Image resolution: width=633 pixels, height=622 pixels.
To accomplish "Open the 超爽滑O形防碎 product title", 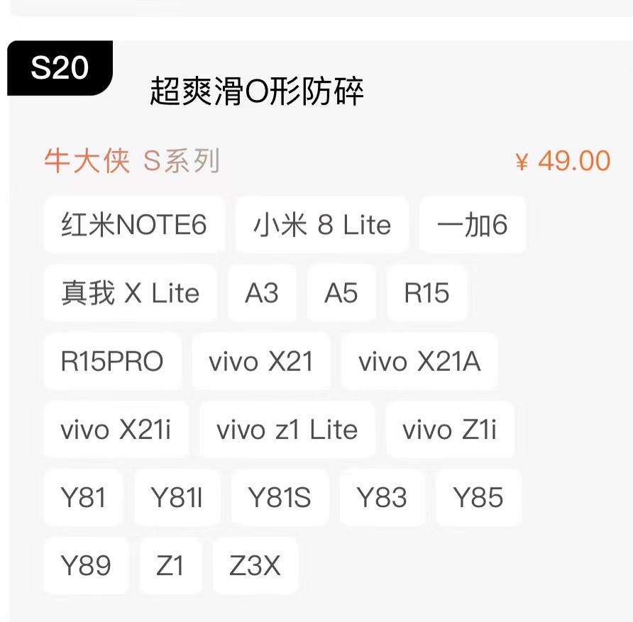I will [257, 92].
